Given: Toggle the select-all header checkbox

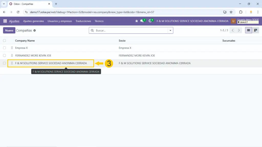Looking at the screenshot, I should click(x=4, y=41).
